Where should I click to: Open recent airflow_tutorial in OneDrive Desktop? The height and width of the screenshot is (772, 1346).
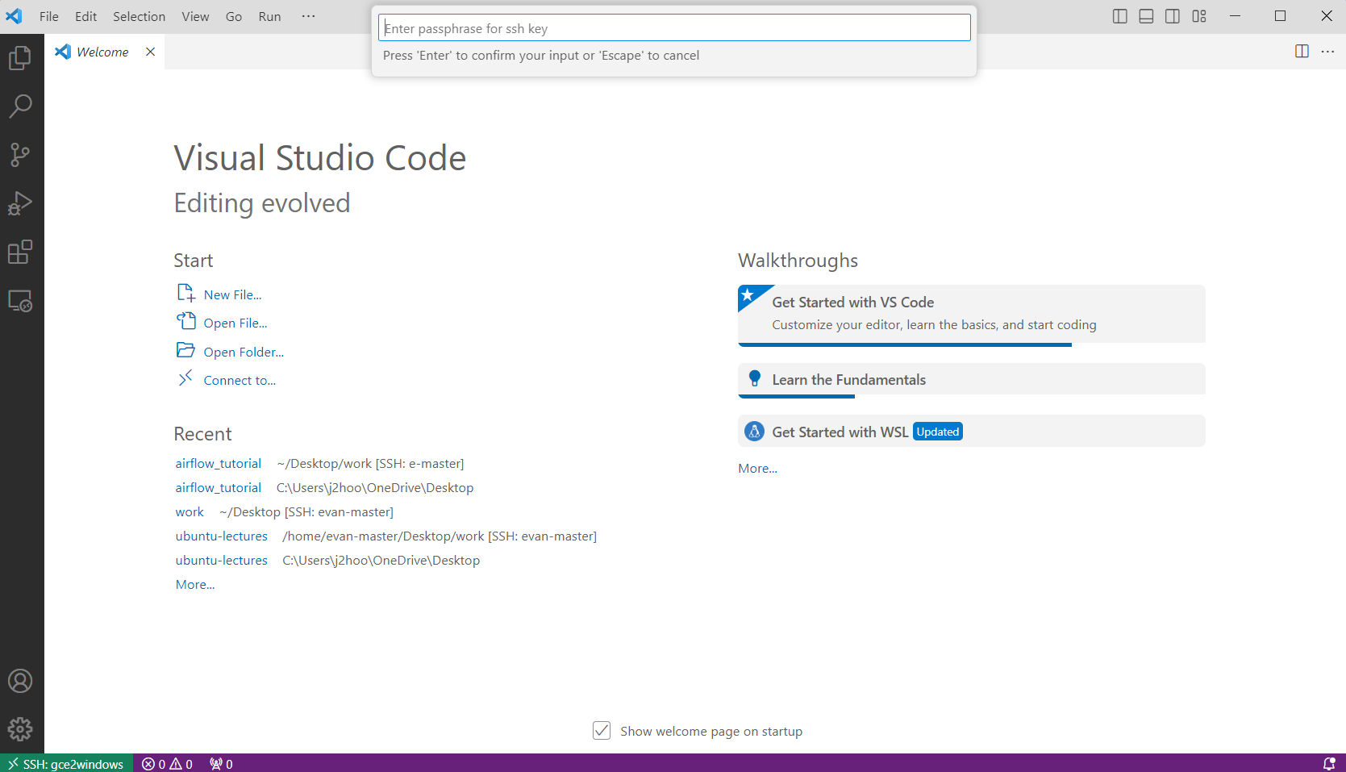[219, 488]
